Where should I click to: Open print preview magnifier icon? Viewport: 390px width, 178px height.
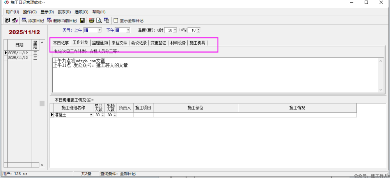99,20
